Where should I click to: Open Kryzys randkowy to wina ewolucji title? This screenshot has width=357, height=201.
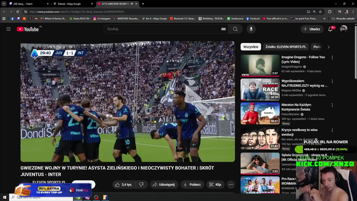(299, 132)
